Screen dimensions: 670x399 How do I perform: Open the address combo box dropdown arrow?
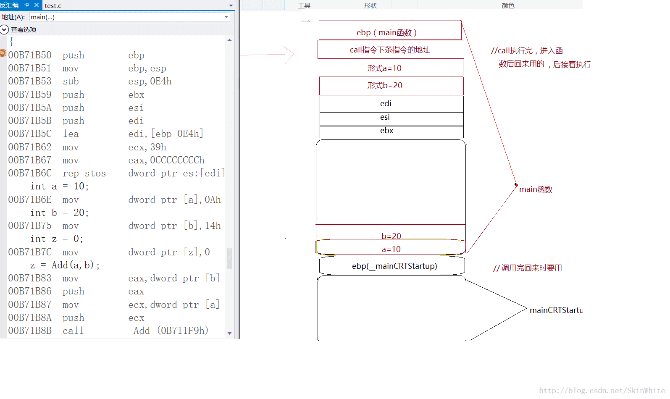pyautogui.click(x=226, y=17)
